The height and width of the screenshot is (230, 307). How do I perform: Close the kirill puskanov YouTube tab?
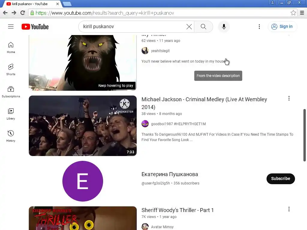click(58, 4)
